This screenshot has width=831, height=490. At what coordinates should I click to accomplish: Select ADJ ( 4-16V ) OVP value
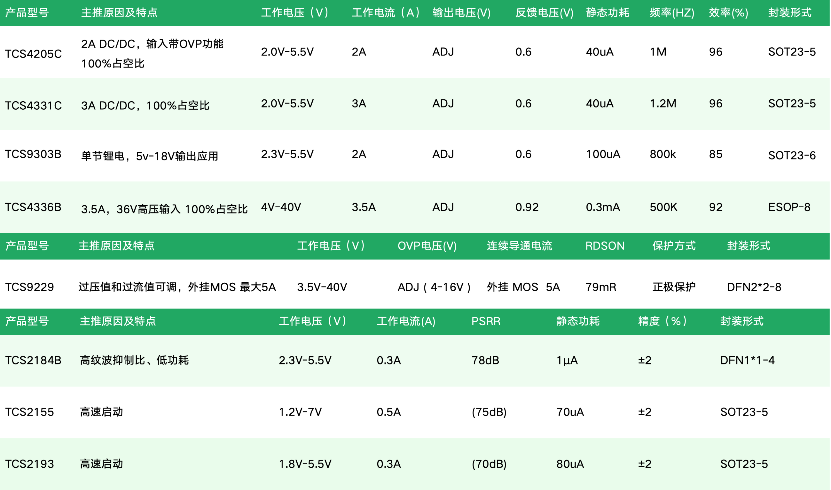434,287
